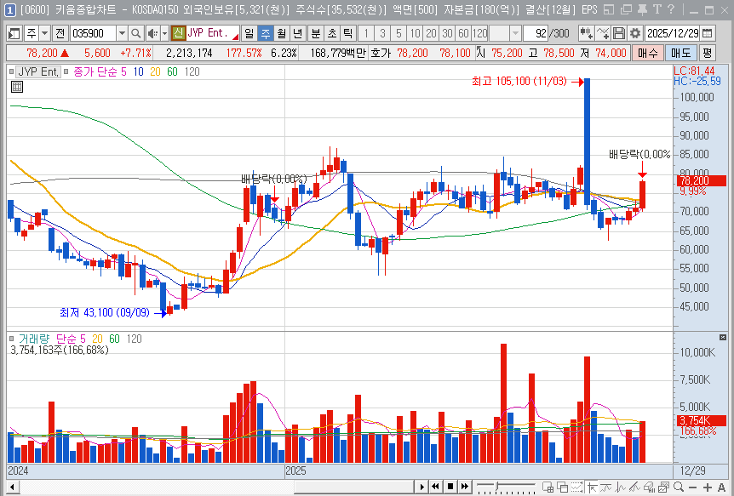Viewport: 734px width, 496px height.
Task: Choose the 20 interval preset
Action: (x=431, y=33)
